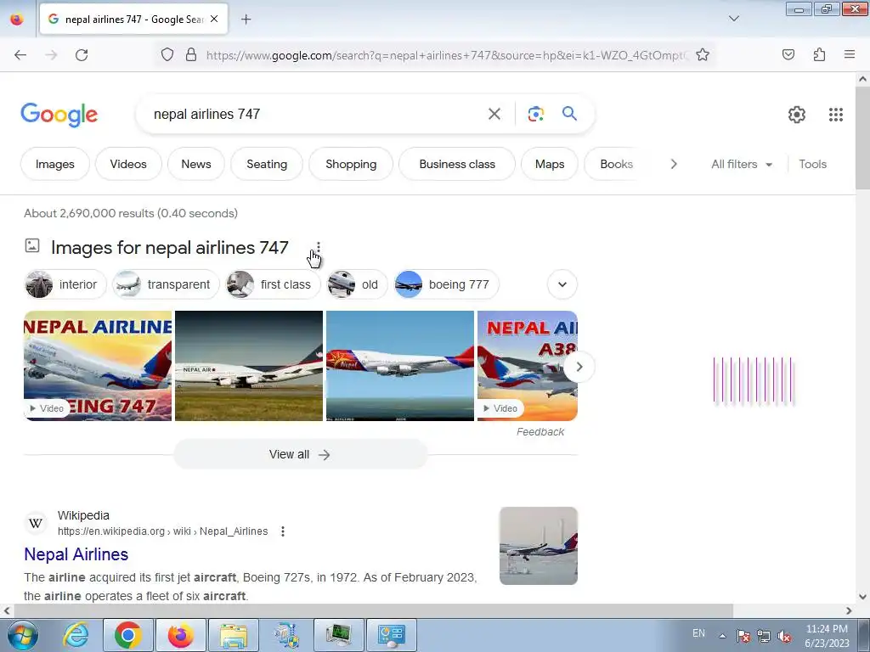
Task: Switch to Images results
Action: 55,164
